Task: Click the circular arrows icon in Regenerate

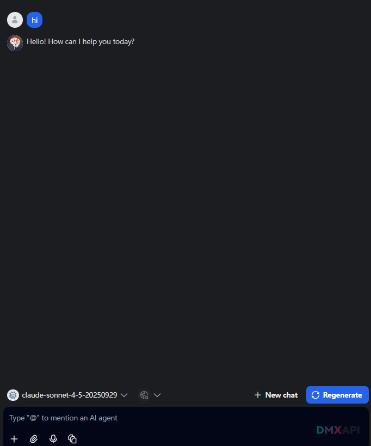Action: [x=316, y=395]
